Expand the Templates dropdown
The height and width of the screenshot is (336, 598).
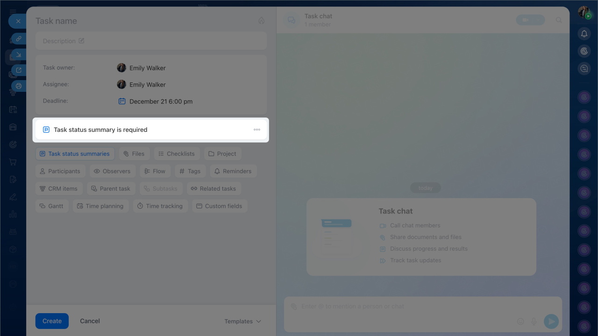(242, 321)
